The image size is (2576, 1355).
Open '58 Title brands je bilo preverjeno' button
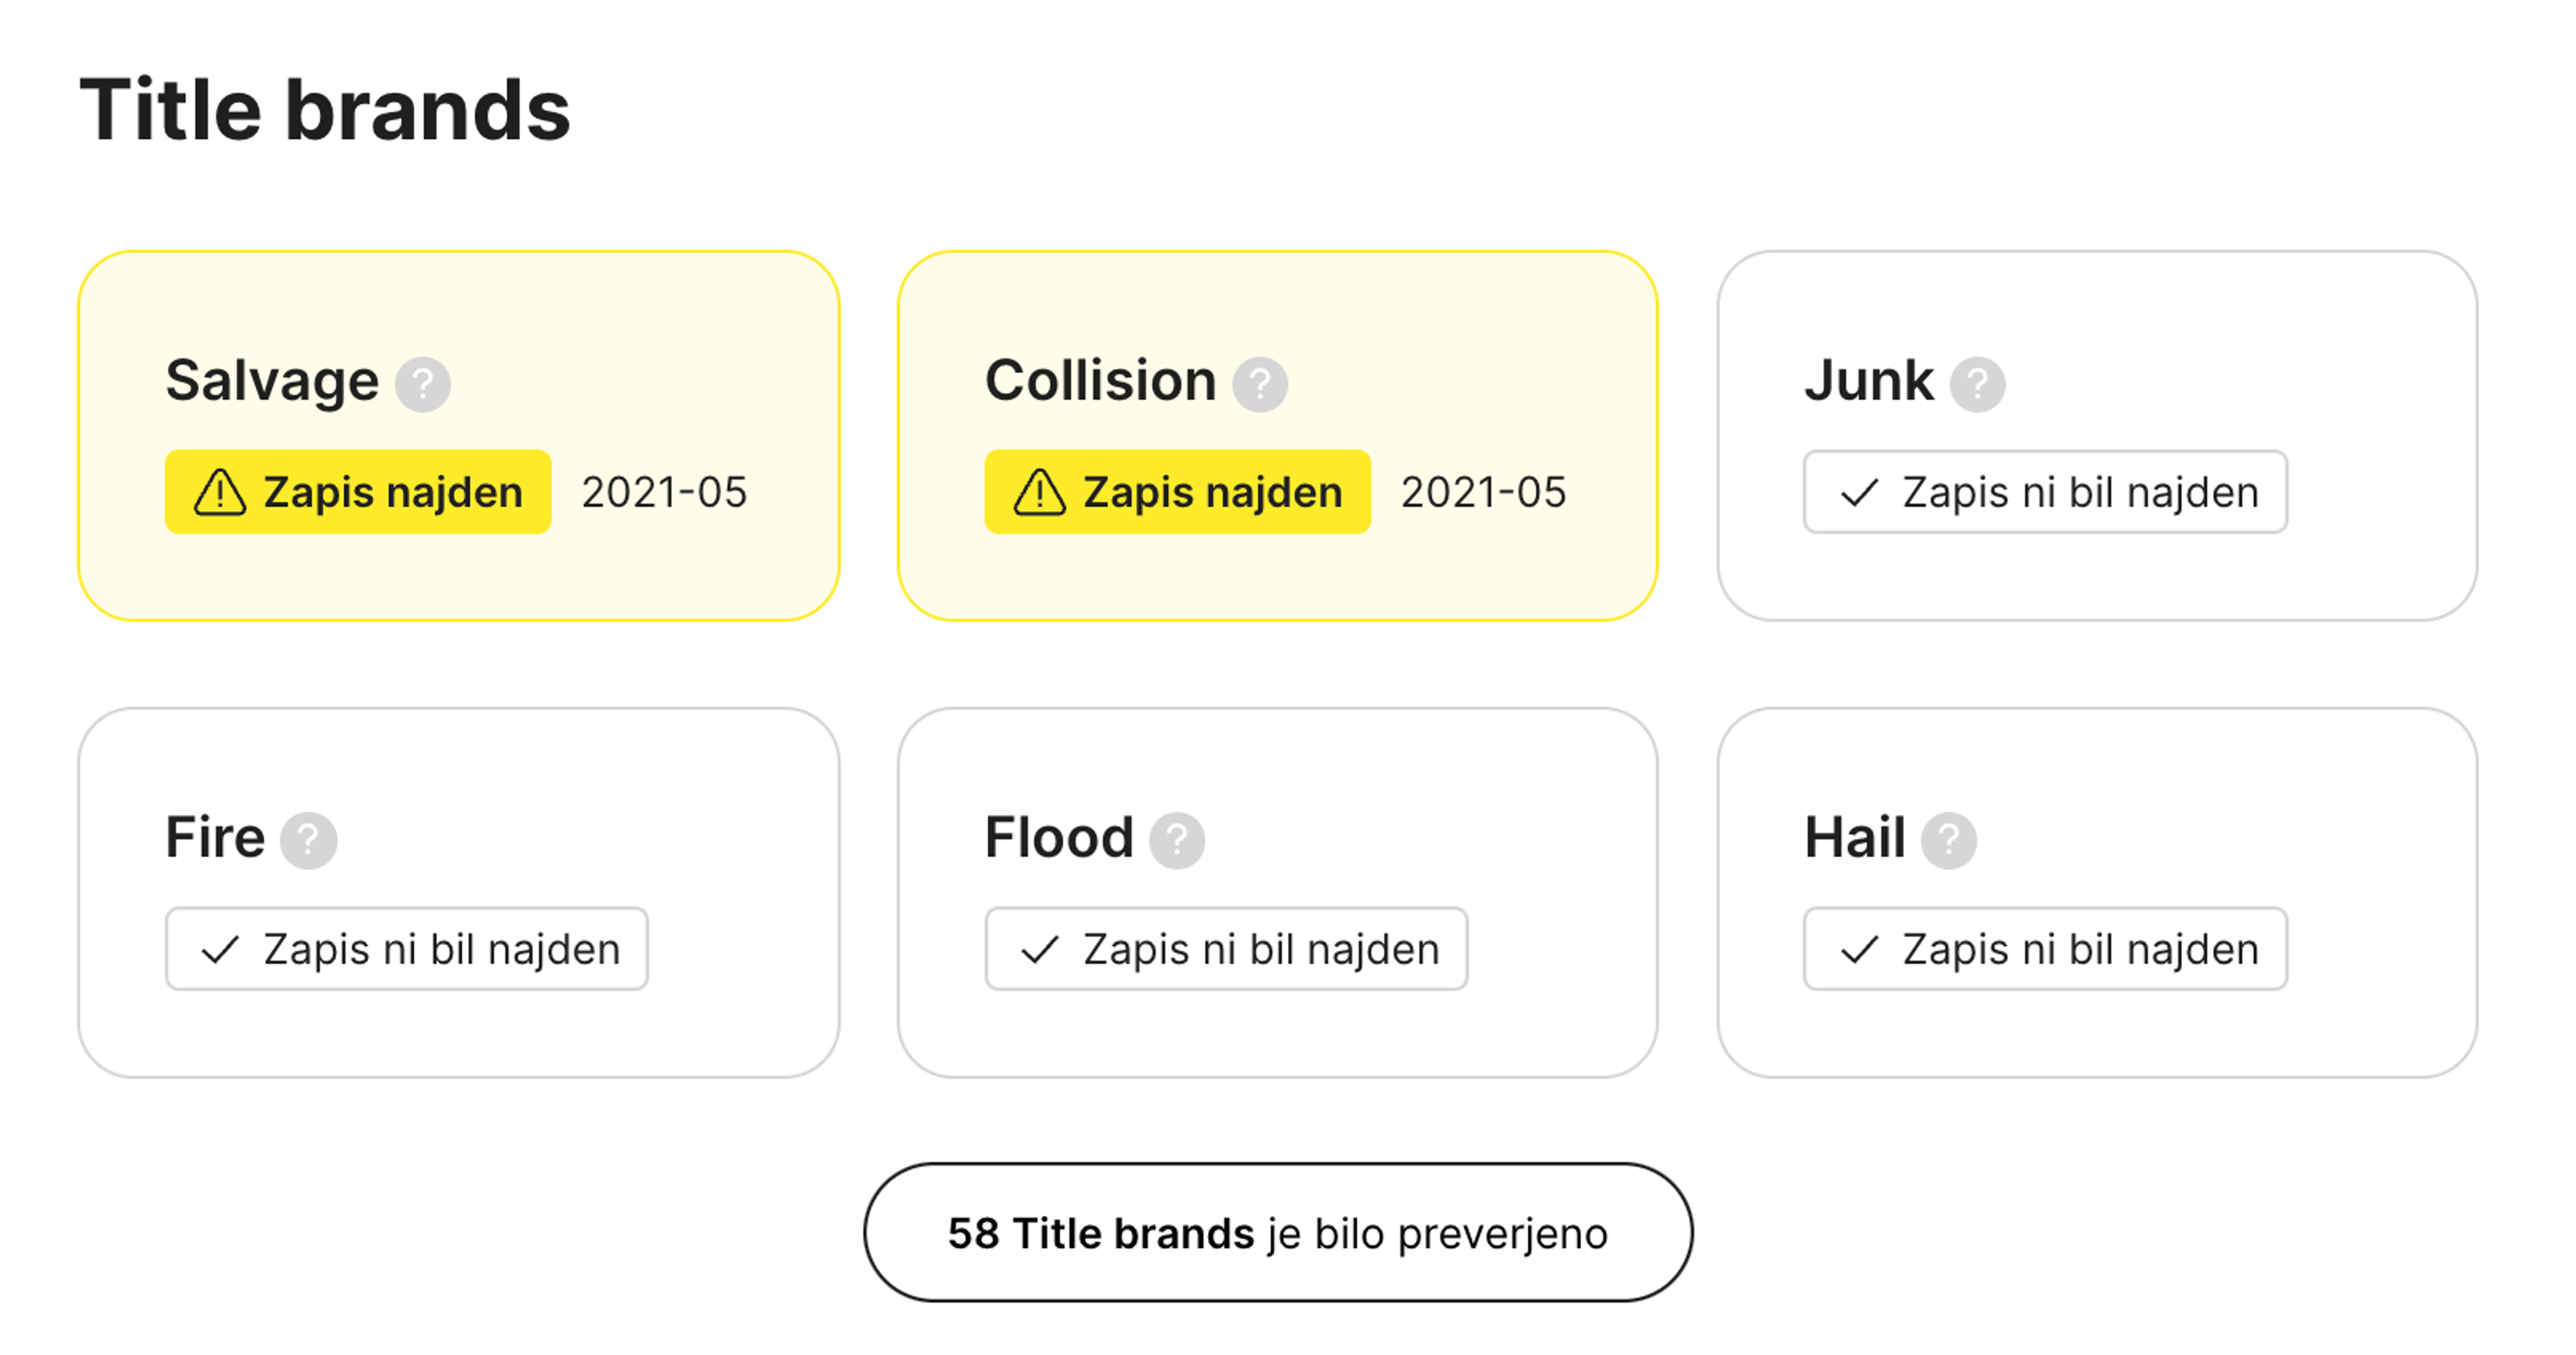1277,1232
